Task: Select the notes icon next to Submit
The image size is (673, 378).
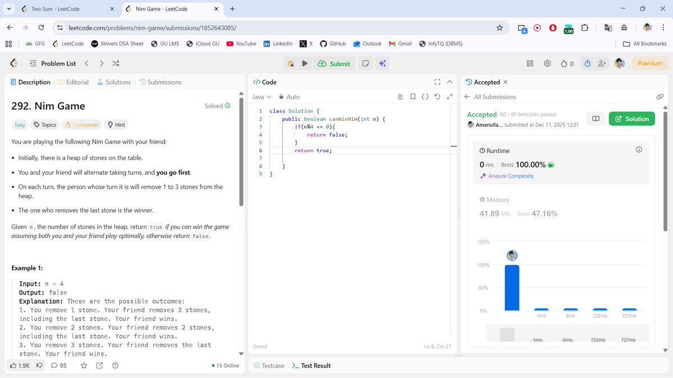Action: 365,63
